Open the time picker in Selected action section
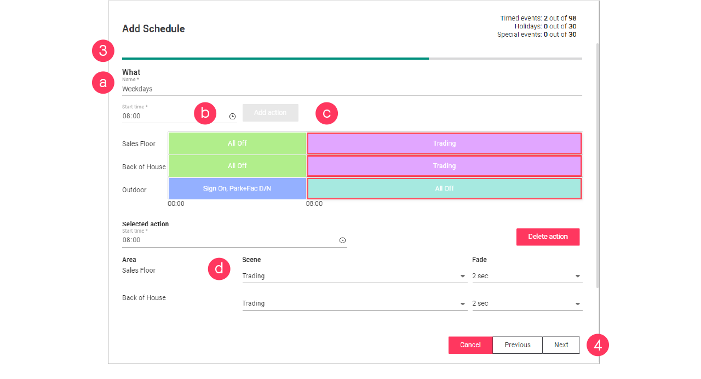This screenshot has height=379, width=701. tap(343, 240)
